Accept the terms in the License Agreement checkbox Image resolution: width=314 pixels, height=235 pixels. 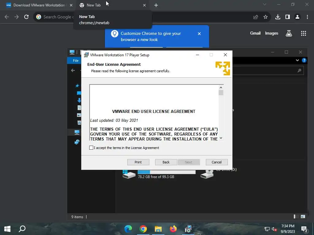(x=91, y=148)
